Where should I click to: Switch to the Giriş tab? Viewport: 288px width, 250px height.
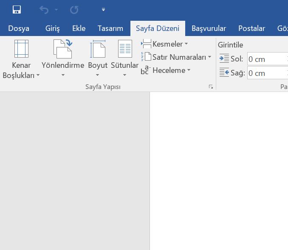[x=53, y=29]
